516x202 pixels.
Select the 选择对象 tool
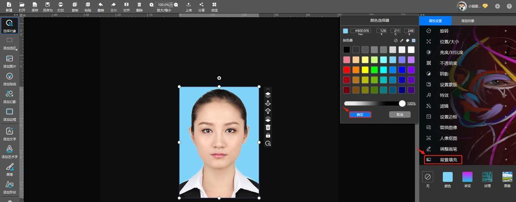coord(10,26)
